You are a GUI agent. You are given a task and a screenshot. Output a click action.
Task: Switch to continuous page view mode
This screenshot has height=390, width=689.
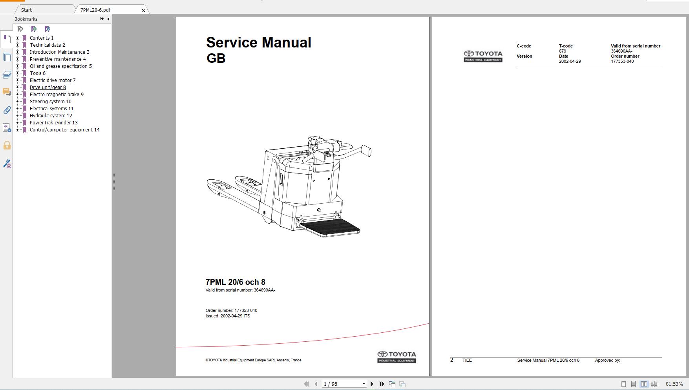(x=633, y=384)
